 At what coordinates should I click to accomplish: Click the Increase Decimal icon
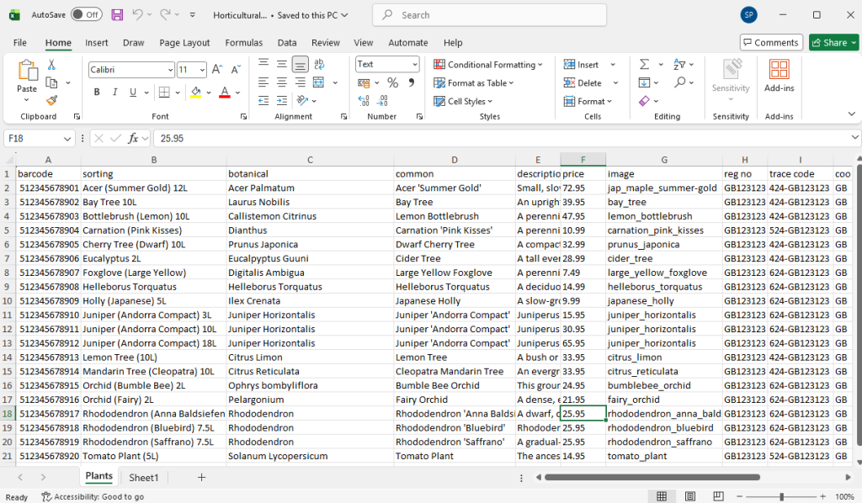point(364,100)
